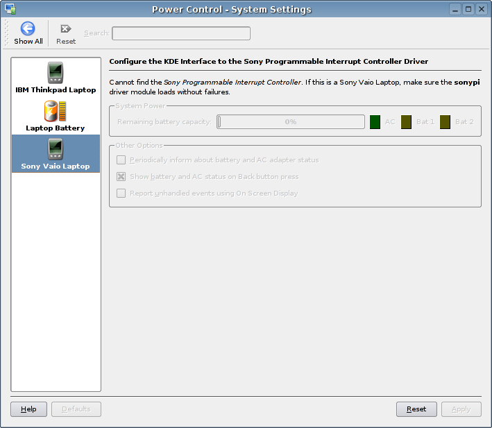Toggle Show battery status on Back button
This screenshot has height=428, width=492.
click(x=121, y=176)
